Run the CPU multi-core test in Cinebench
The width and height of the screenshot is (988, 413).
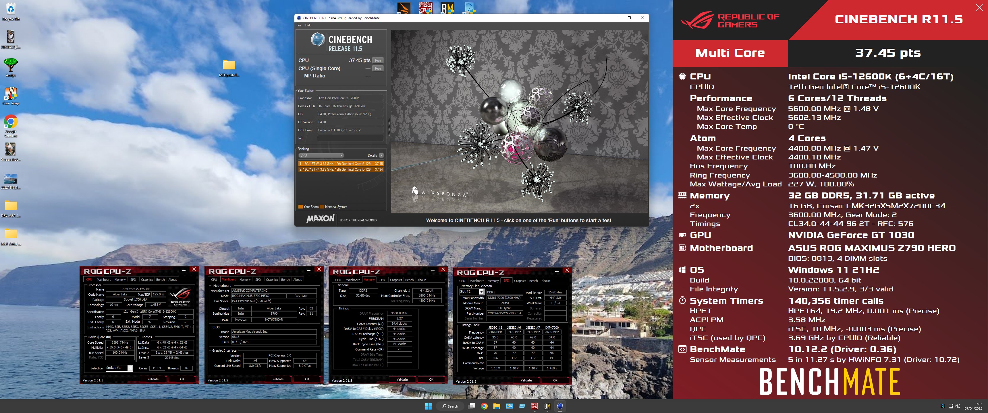coord(378,60)
